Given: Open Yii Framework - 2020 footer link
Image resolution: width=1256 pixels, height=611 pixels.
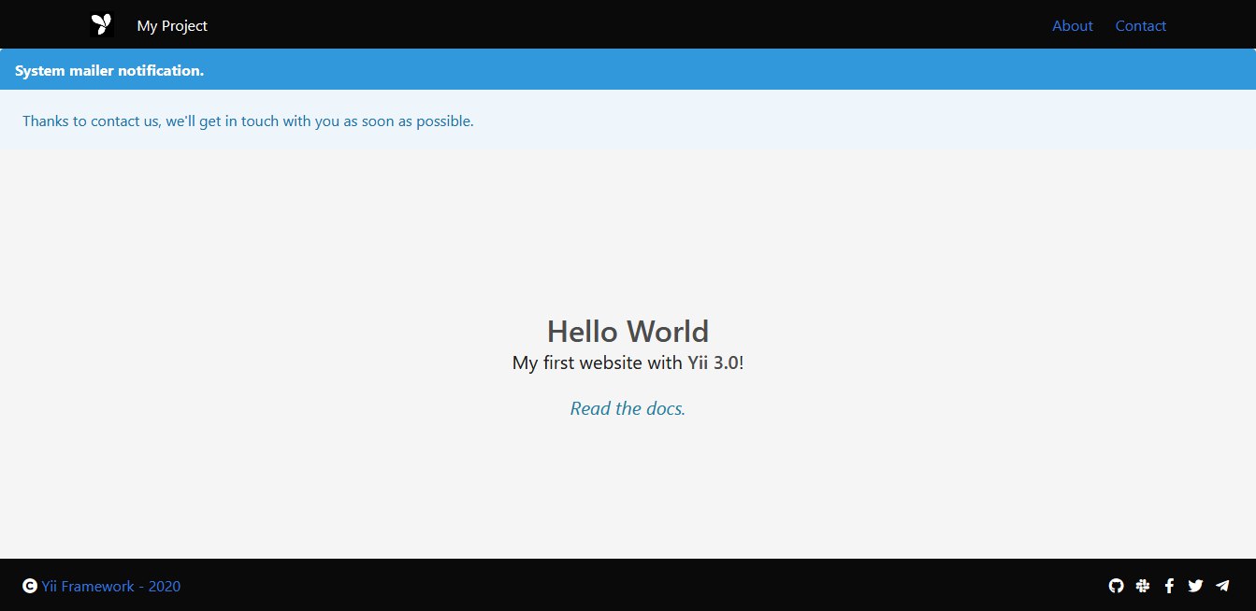Looking at the screenshot, I should 111,586.
